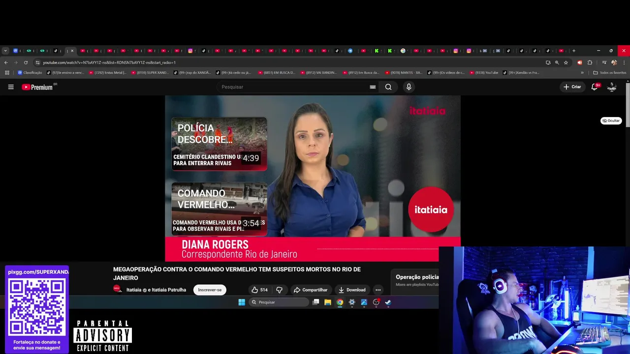Play suggested video Comando Vermelho

219,209
